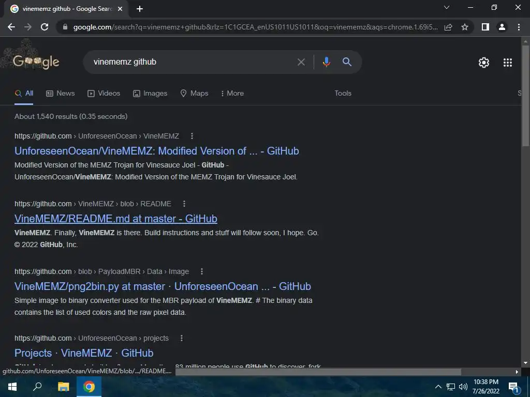Viewport: 530px width, 397px height.
Task: Show hidden system tray icons
Action: click(438, 387)
